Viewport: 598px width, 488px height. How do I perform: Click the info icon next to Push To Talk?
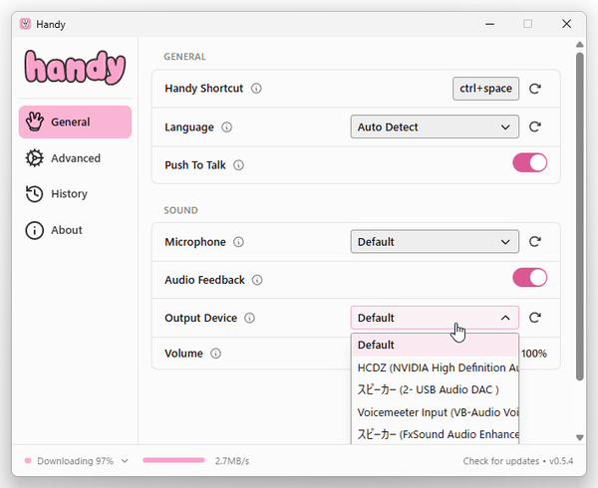pyautogui.click(x=238, y=165)
